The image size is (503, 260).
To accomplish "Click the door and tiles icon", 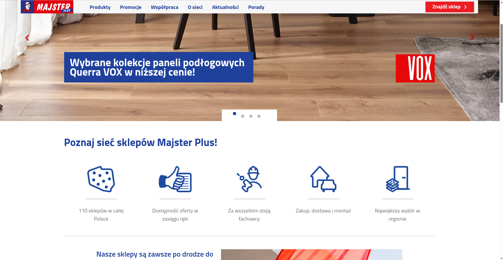I will (x=397, y=179).
